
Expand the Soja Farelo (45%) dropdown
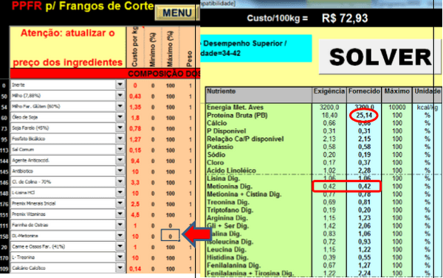(120, 128)
